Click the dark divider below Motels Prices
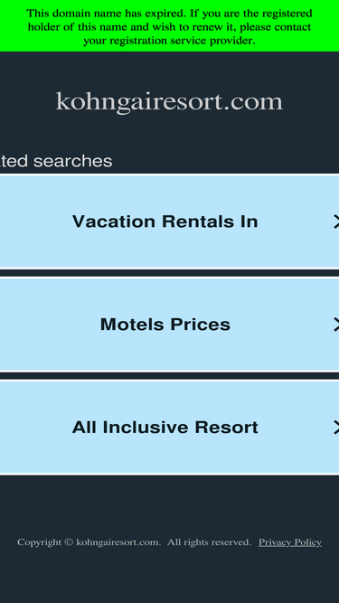 (170, 376)
